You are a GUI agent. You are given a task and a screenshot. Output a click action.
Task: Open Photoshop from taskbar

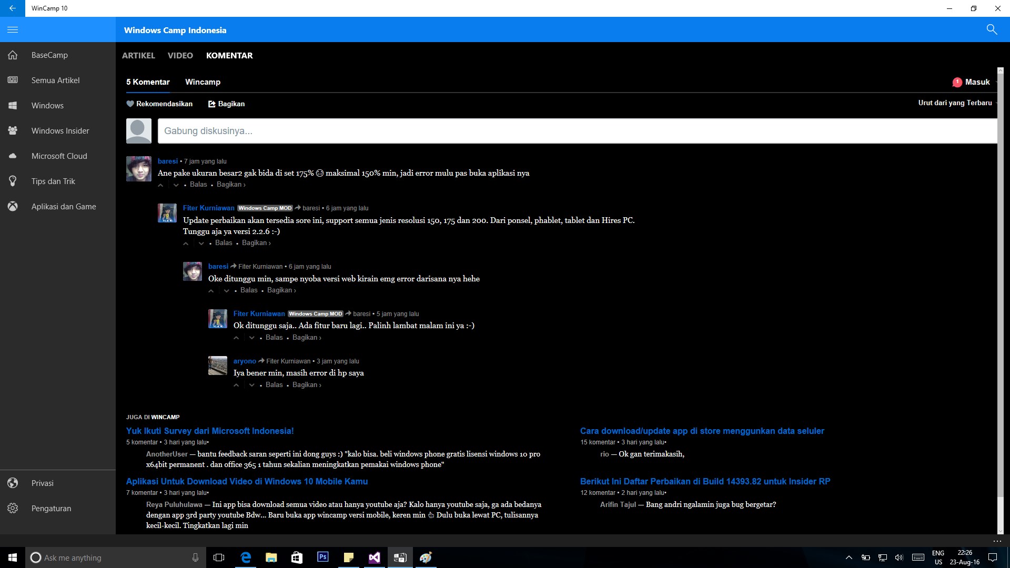(323, 557)
